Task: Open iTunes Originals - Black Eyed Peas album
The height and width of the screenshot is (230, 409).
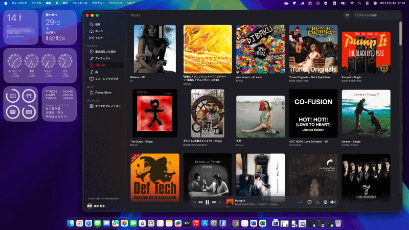Action: (313, 49)
